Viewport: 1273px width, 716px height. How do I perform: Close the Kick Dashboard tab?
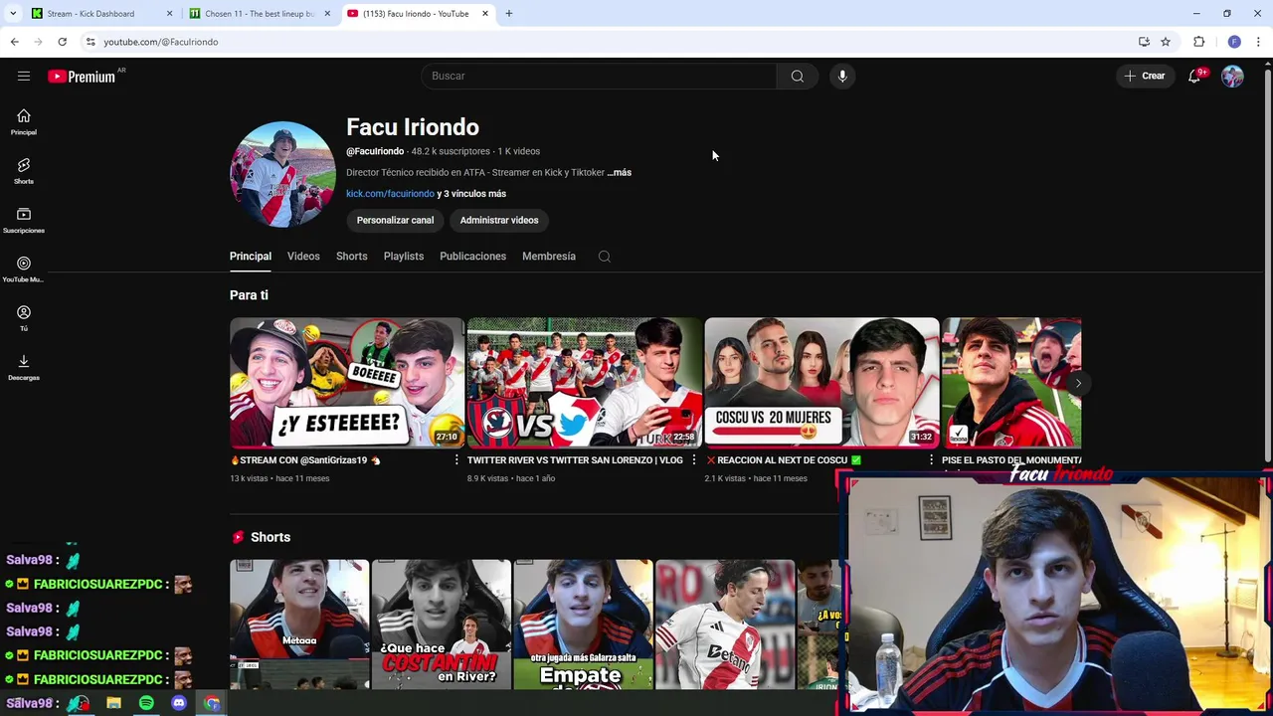tap(169, 14)
